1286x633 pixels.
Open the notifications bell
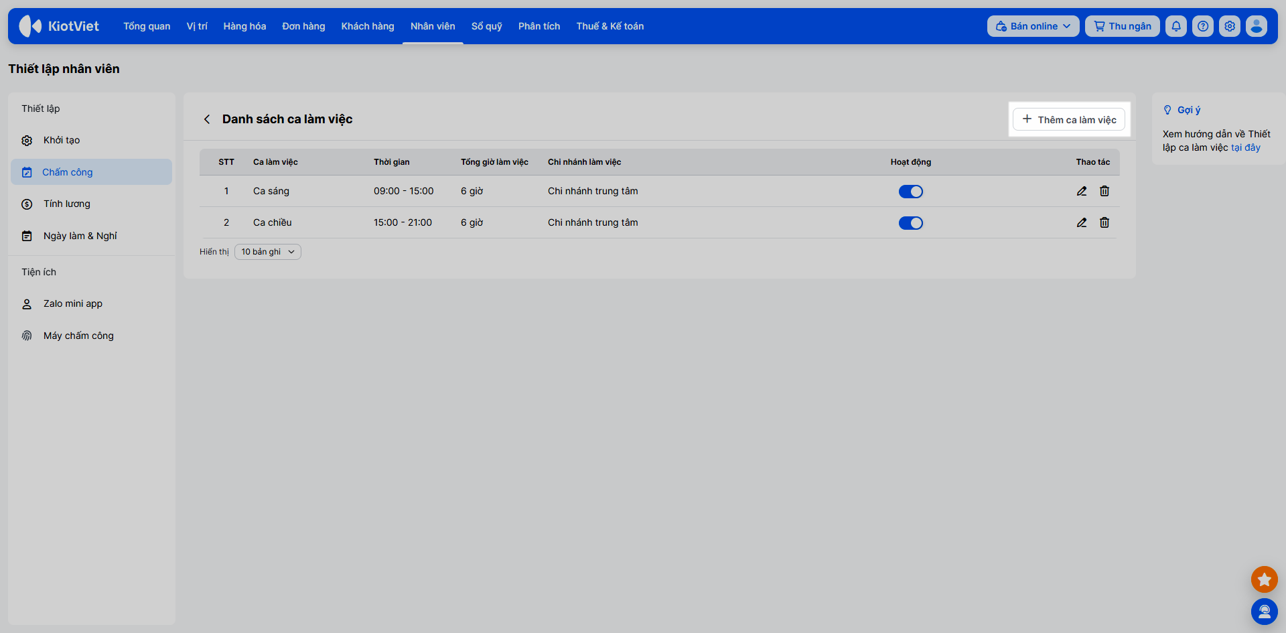click(x=1176, y=26)
